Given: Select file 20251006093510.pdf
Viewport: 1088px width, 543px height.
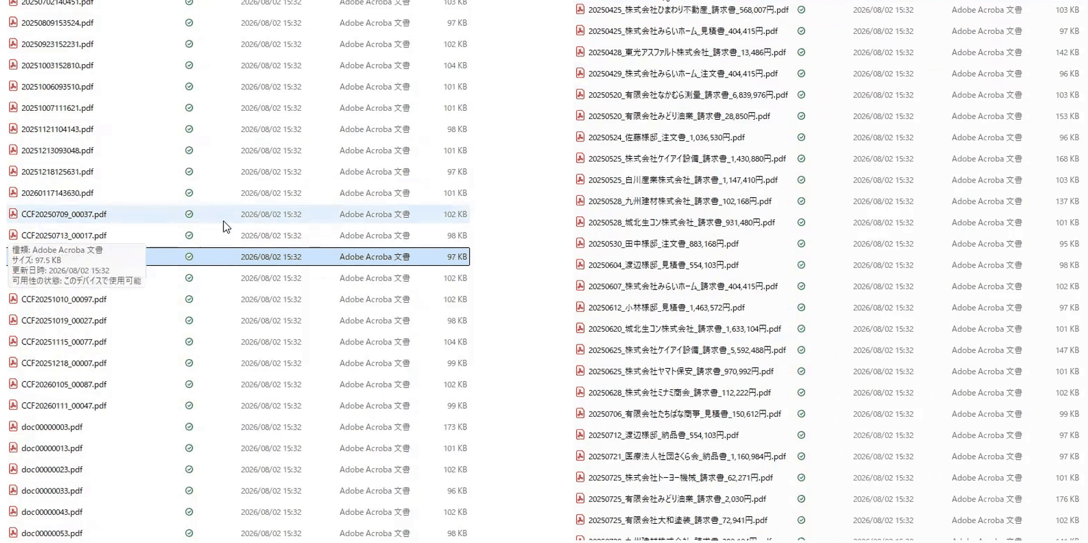Looking at the screenshot, I should click(58, 86).
